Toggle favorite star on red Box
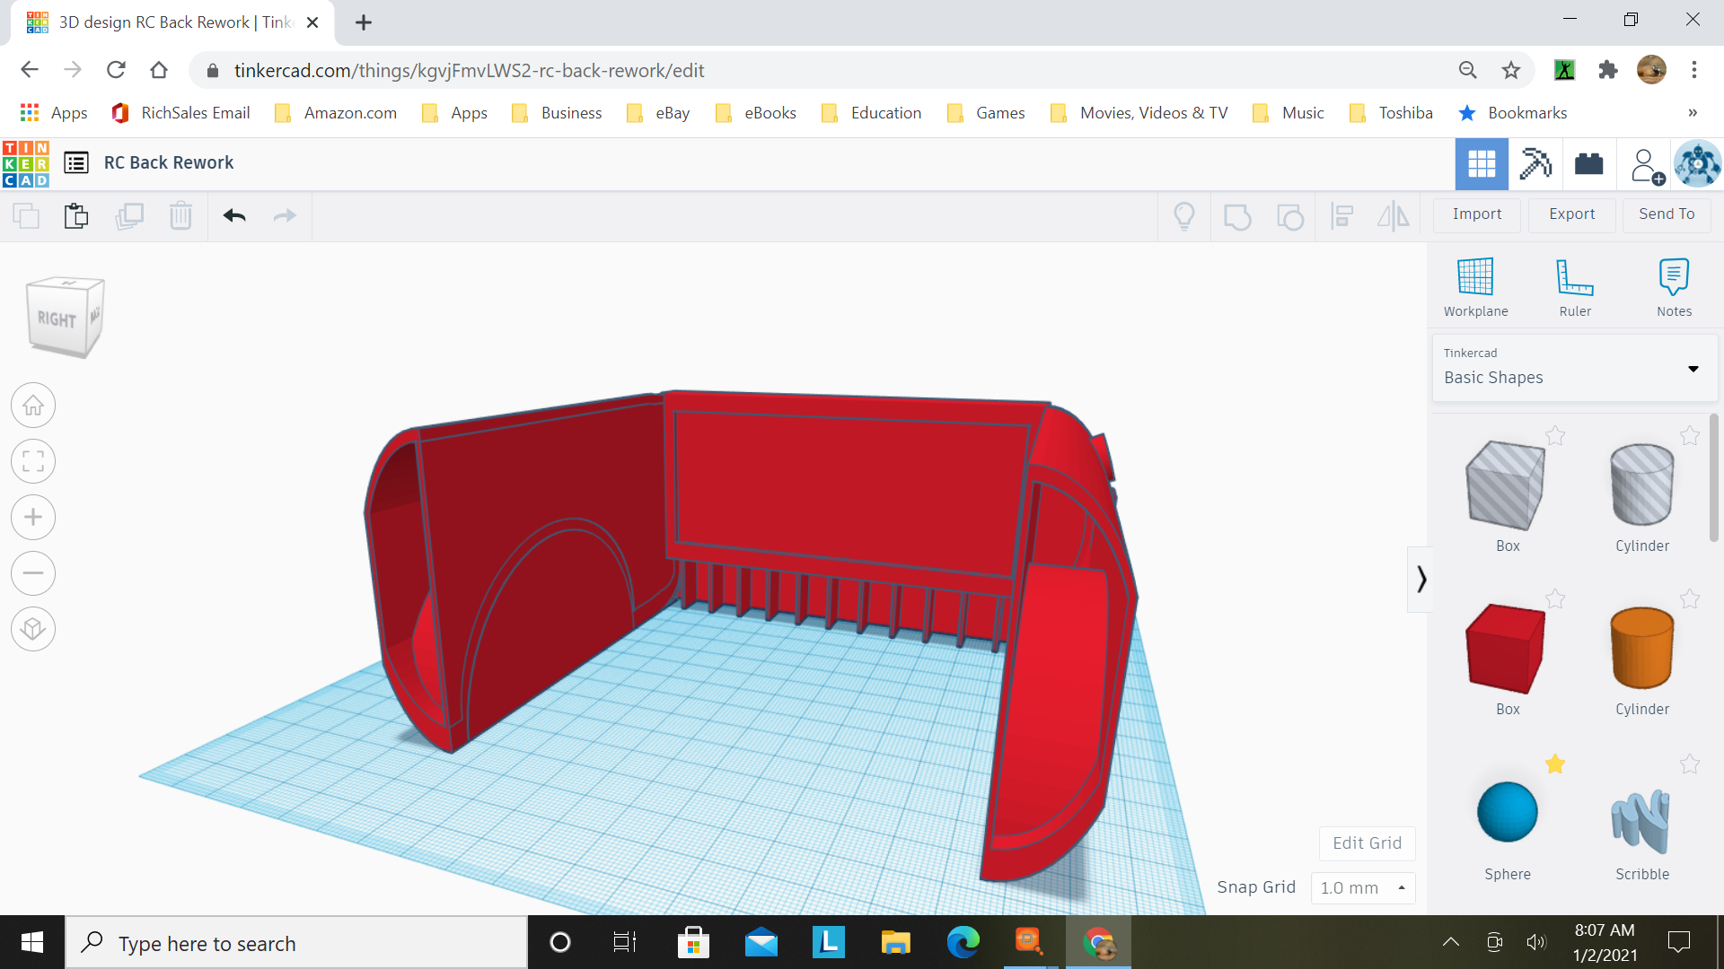 1555,599
